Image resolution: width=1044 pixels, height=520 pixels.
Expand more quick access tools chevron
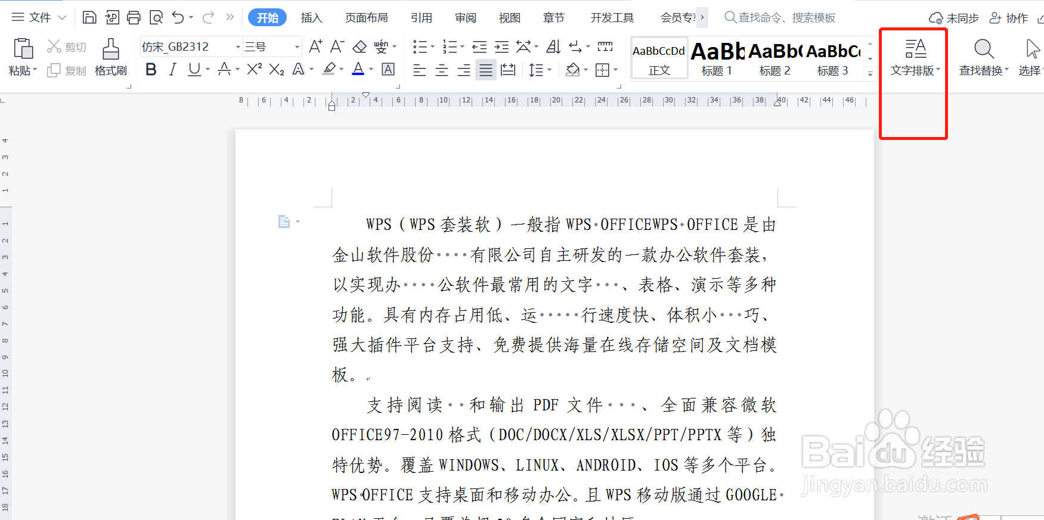(x=230, y=17)
